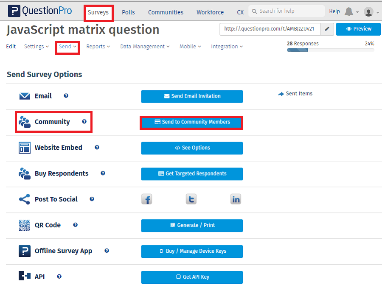Click the JavaScript matrix question title
Viewport: 382px width, 285px height.
(83, 30)
